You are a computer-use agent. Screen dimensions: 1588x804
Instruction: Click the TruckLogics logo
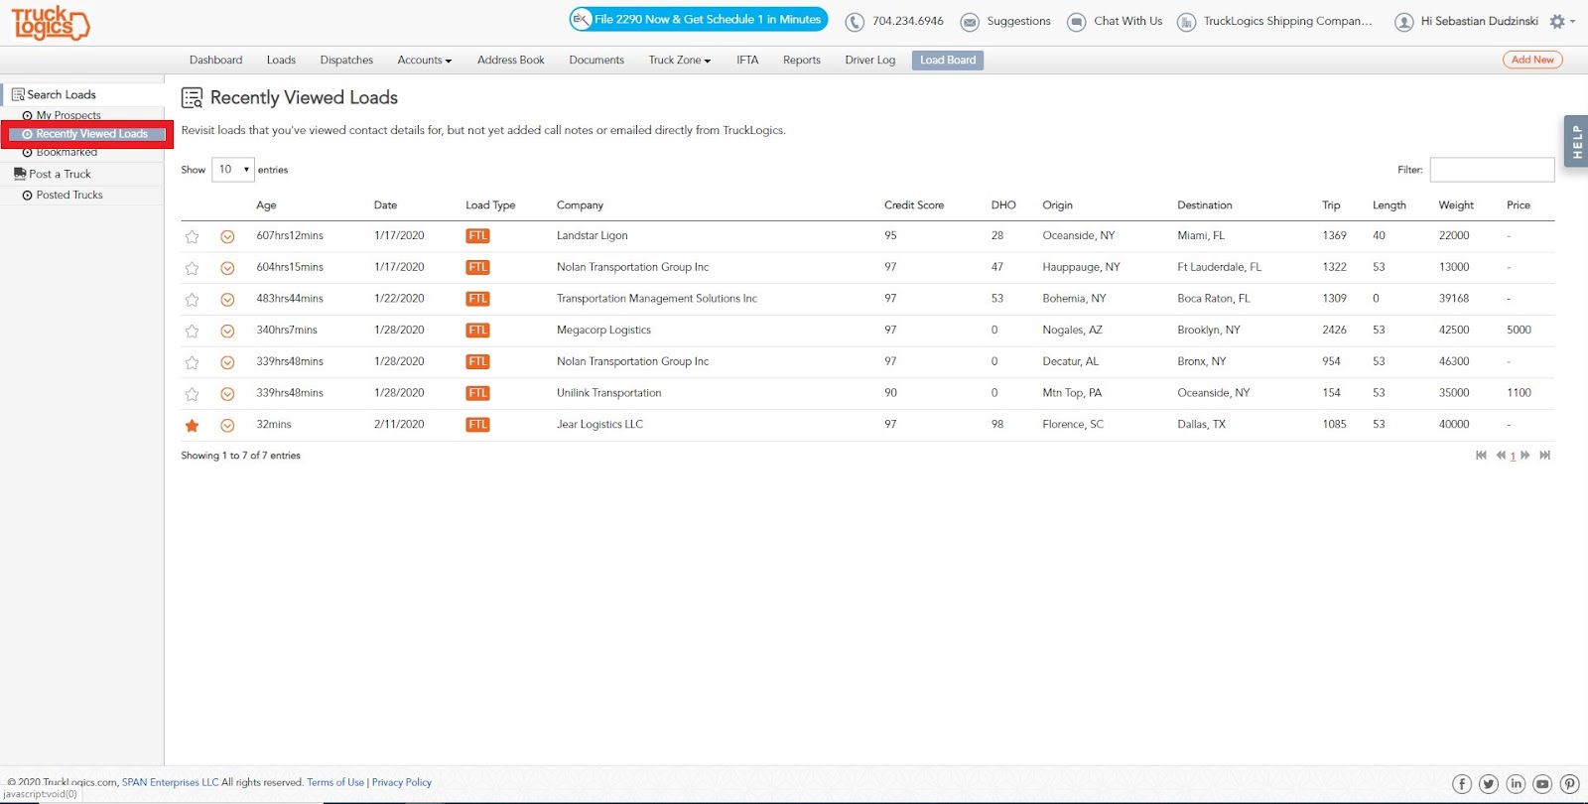pos(50,23)
